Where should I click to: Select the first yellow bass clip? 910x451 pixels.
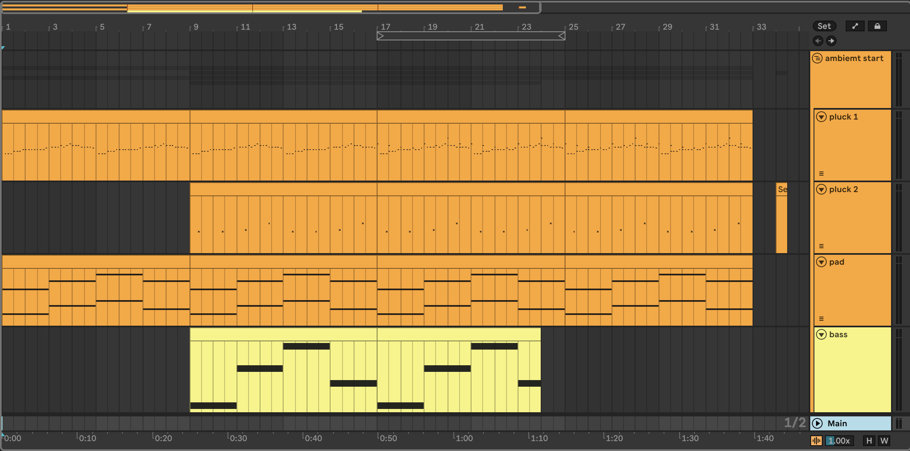(283, 334)
